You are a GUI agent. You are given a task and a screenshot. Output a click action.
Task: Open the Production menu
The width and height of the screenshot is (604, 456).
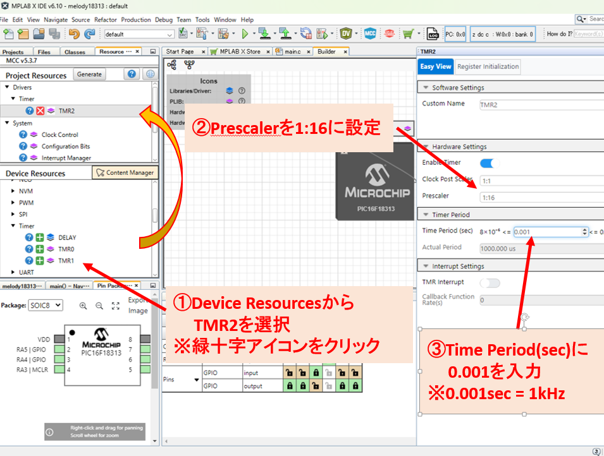tap(136, 20)
